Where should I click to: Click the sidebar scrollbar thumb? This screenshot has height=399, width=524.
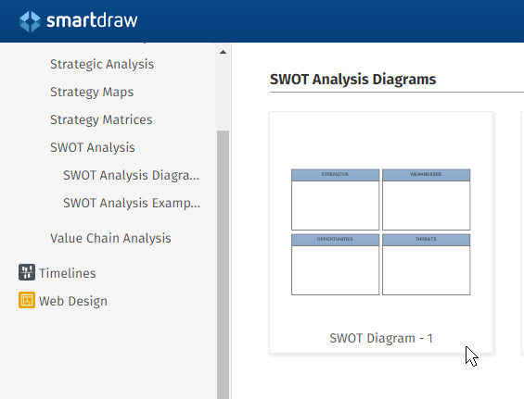(x=223, y=265)
